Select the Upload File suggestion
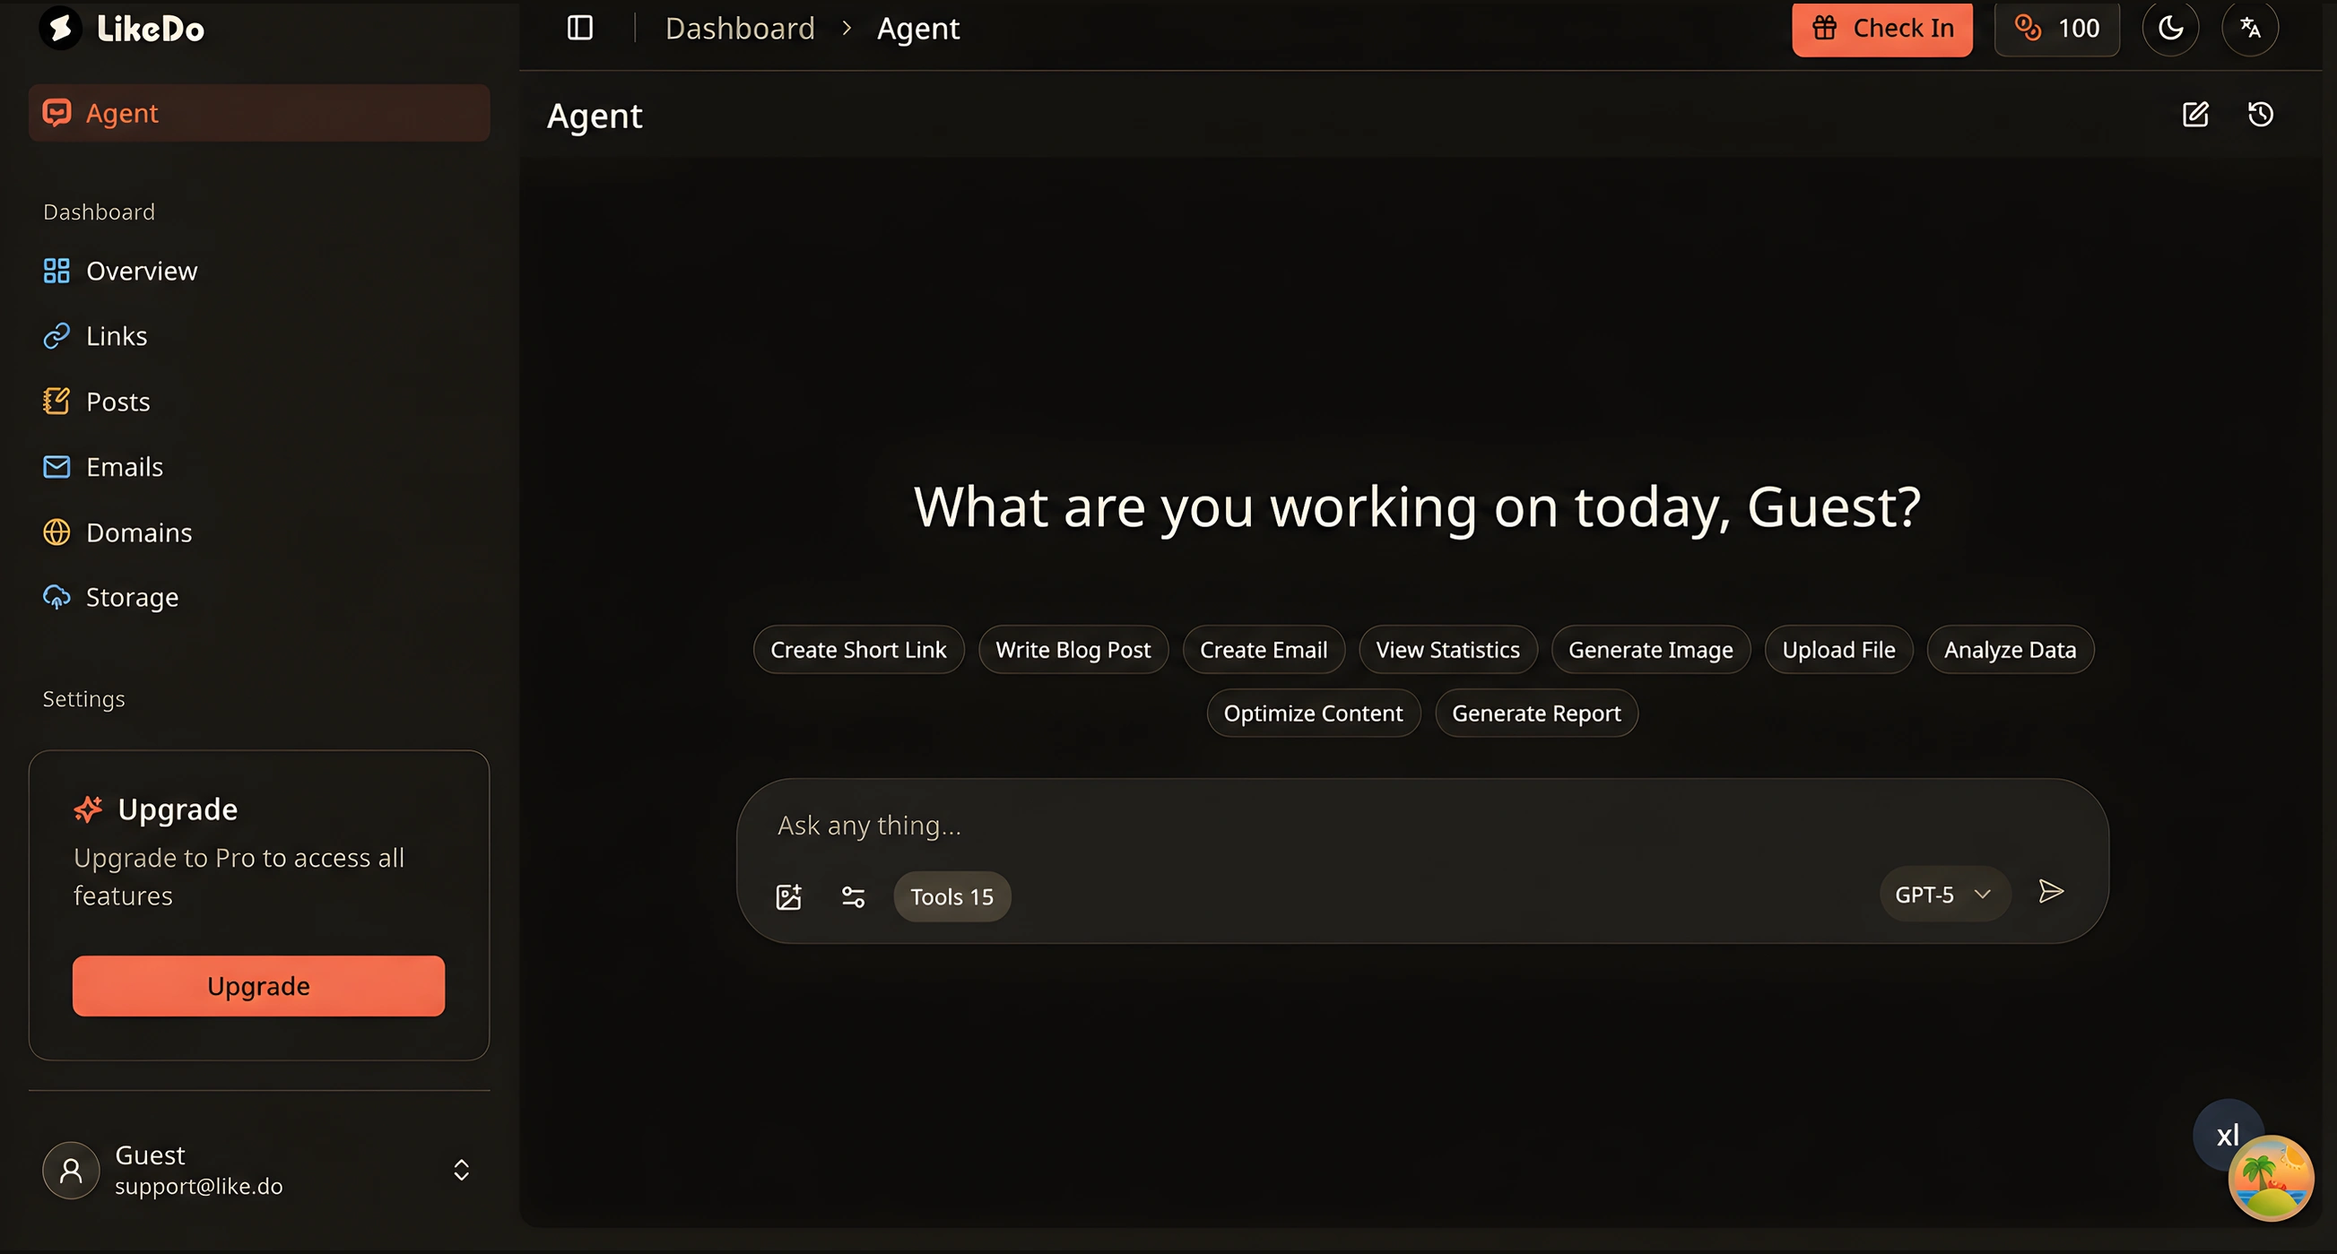Screen dimensions: 2337x1254 coord(1838,650)
